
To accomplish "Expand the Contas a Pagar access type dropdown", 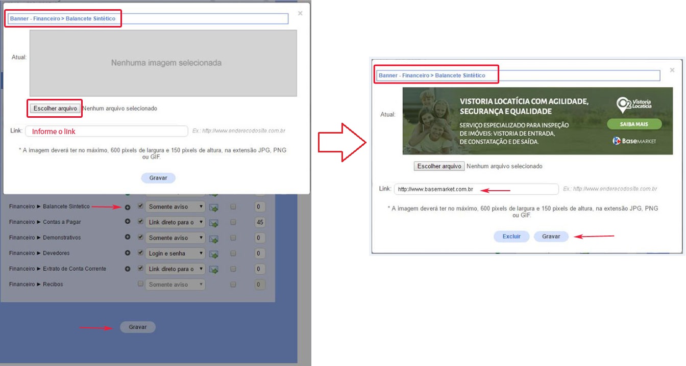I will pyautogui.click(x=176, y=222).
